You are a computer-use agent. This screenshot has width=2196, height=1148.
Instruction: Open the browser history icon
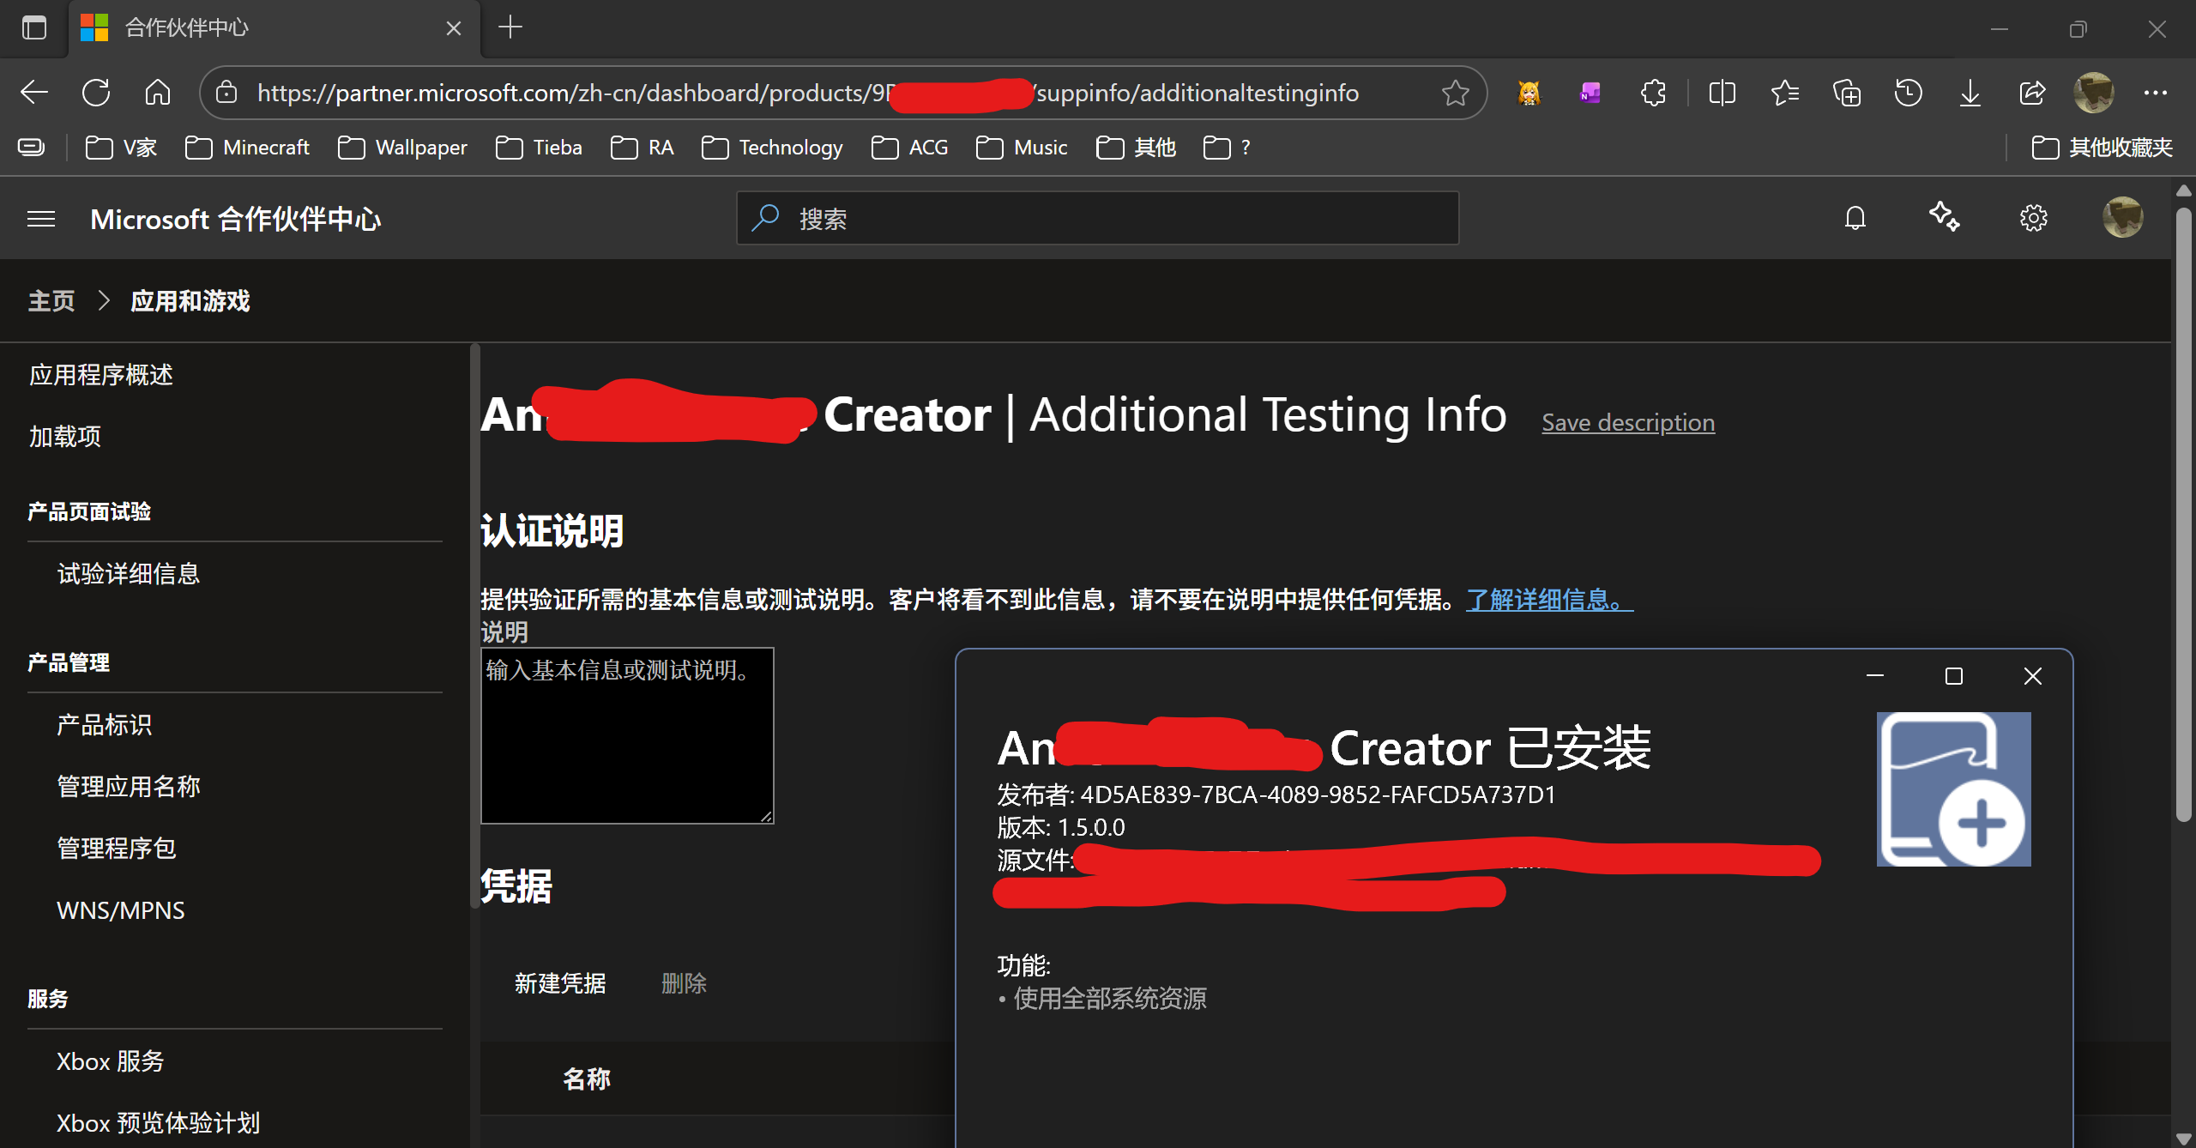pyautogui.click(x=1908, y=93)
